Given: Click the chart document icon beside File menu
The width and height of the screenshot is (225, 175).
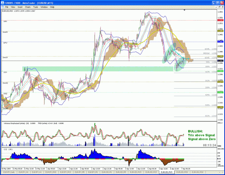Looking at the screenshot, I should point(3,7).
